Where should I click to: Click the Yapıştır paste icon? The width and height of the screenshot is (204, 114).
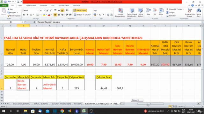[4, 11]
